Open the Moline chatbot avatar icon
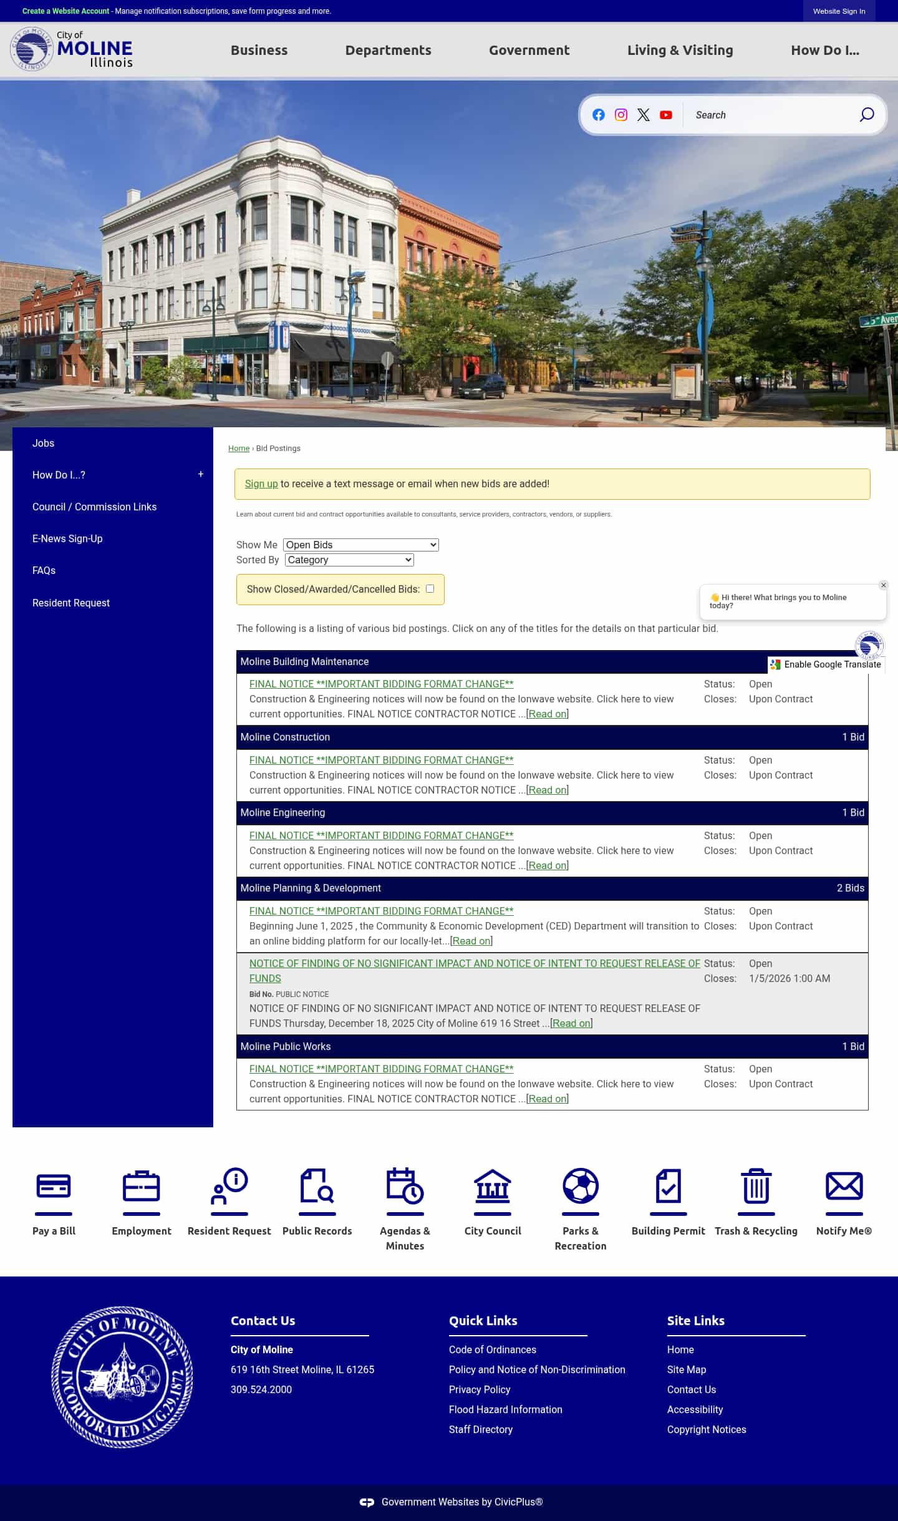This screenshot has height=1521, width=898. pyautogui.click(x=869, y=645)
